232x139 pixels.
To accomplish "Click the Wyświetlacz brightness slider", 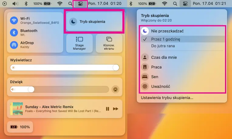I will click(64, 68).
